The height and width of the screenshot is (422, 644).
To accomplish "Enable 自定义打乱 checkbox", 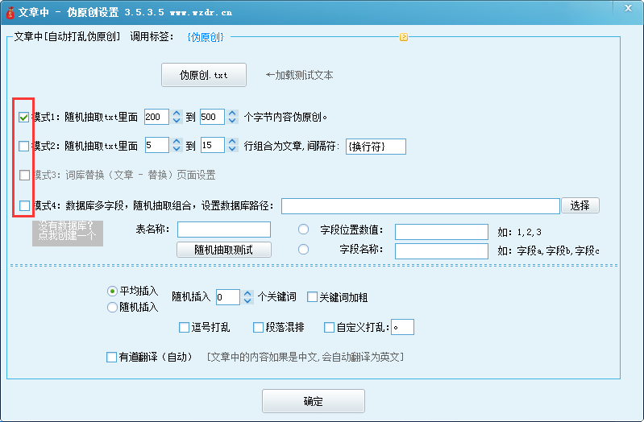I will click(329, 328).
